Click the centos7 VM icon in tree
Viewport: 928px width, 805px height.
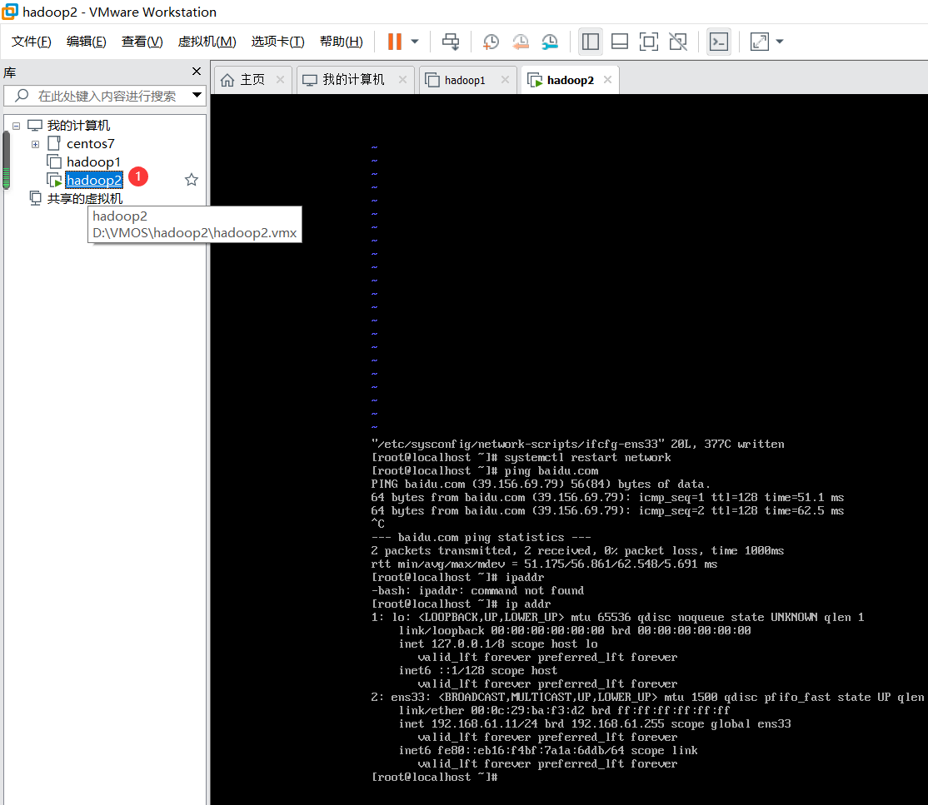point(54,144)
